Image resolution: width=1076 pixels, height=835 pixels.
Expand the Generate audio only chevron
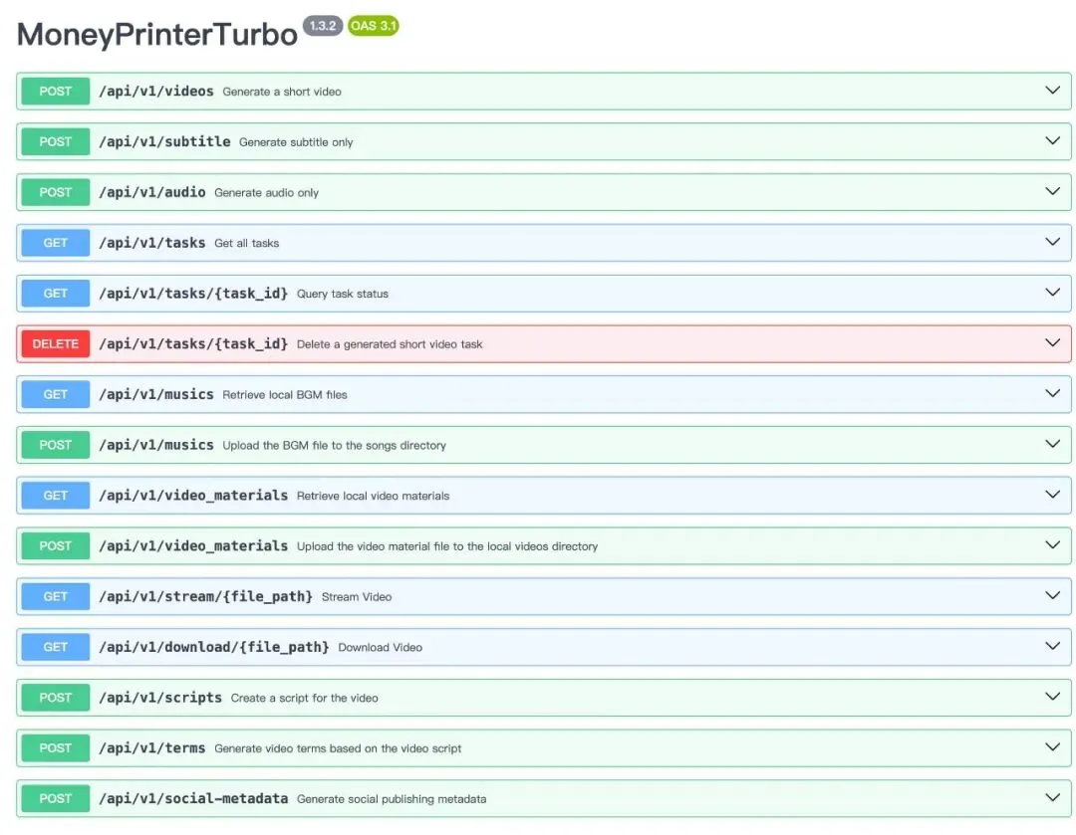(x=1052, y=191)
